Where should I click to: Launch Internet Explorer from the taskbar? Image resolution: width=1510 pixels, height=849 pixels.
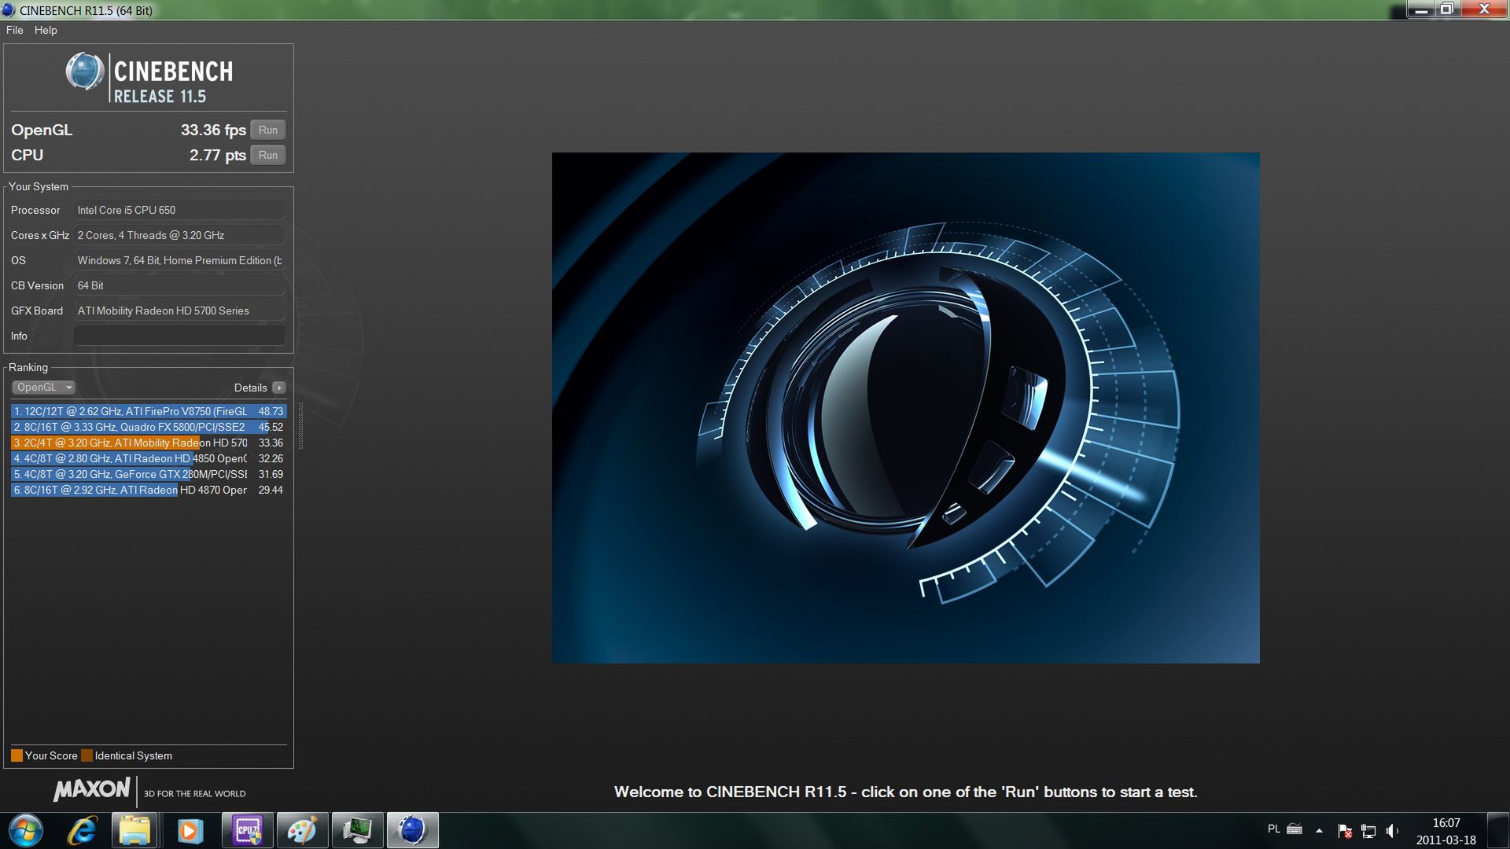[82, 830]
